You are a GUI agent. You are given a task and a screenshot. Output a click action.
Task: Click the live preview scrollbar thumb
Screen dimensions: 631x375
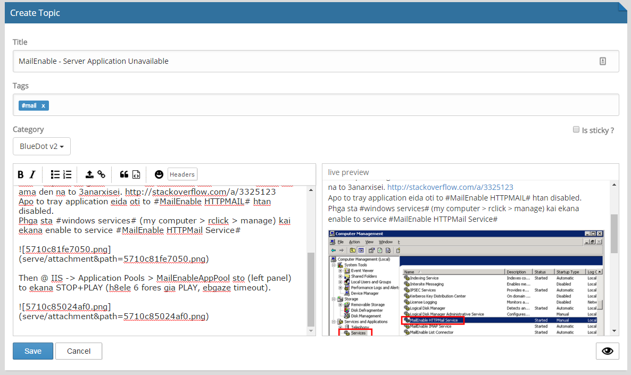pos(614,234)
